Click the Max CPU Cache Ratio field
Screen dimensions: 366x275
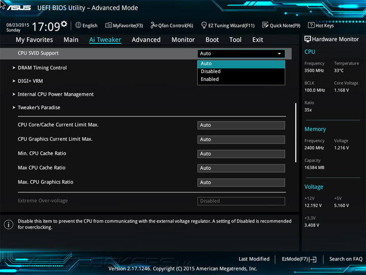(x=241, y=168)
